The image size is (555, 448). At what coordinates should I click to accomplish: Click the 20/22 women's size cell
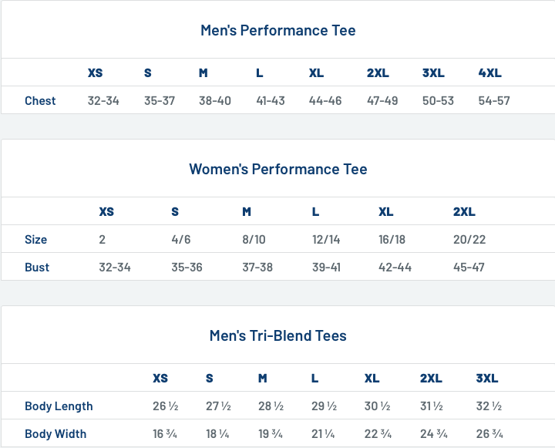[469, 240]
